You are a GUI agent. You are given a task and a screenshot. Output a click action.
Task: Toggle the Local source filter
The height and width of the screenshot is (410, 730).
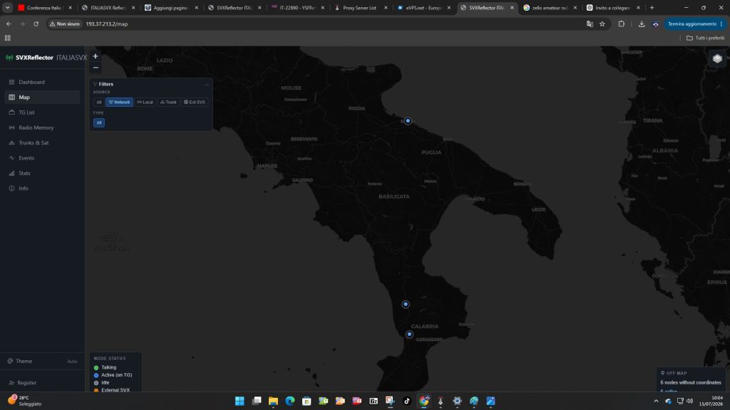click(145, 102)
